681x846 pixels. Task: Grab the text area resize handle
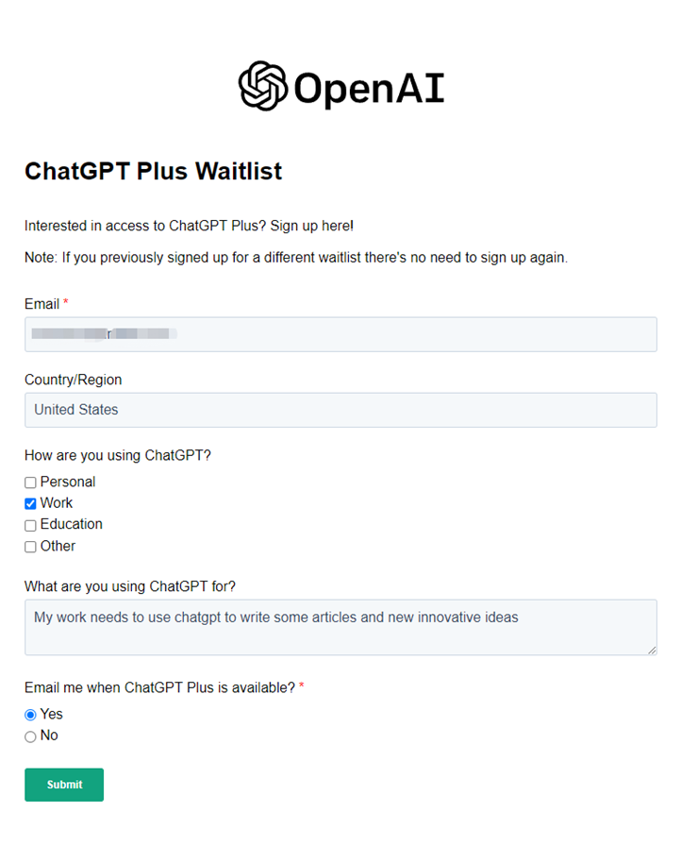point(652,651)
